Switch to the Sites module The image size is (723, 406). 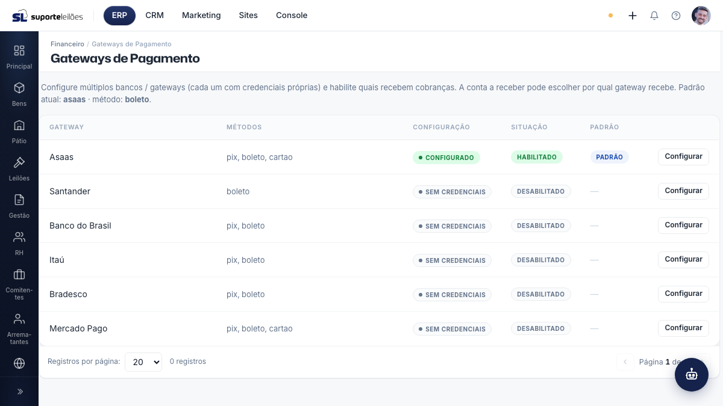pyautogui.click(x=248, y=16)
